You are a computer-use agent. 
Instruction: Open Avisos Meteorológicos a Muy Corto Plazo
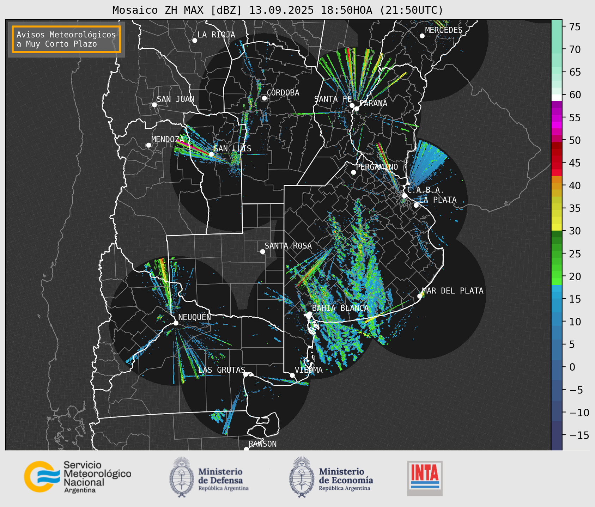pyautogui.click(x=66, y=39)
